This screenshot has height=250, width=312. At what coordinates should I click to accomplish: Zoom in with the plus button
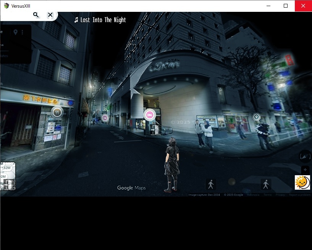(x=305, y=170)
